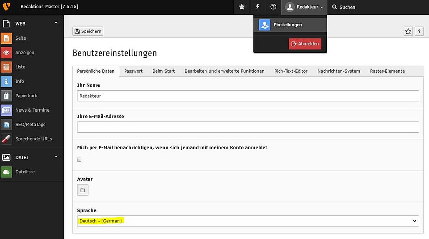Open the flash cache lightning icon
The width and height of the screenshot is (429, 239).
[x=257, y=7]
